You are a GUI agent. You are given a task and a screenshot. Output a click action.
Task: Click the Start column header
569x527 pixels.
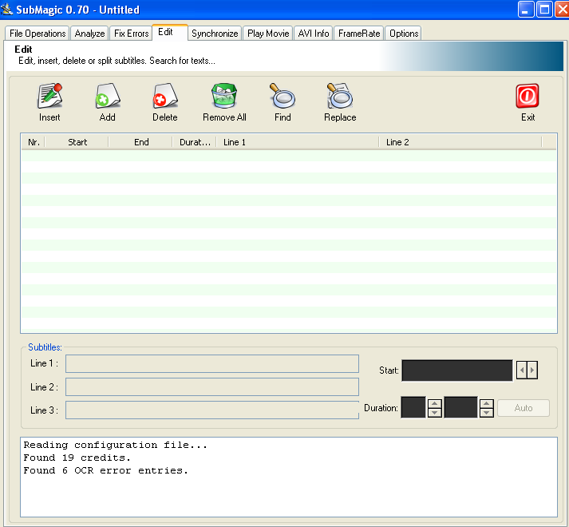(x=77, y=142)
